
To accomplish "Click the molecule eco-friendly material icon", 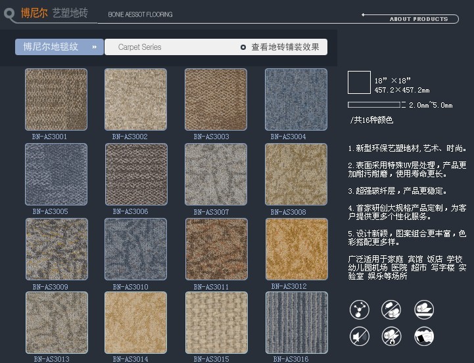I will coord(359,309).
